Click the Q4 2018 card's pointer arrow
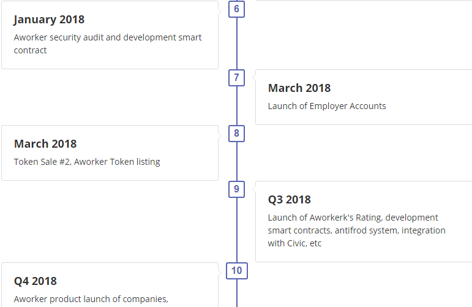The width and height of the screenshot is (472, 307). [220, 270]
